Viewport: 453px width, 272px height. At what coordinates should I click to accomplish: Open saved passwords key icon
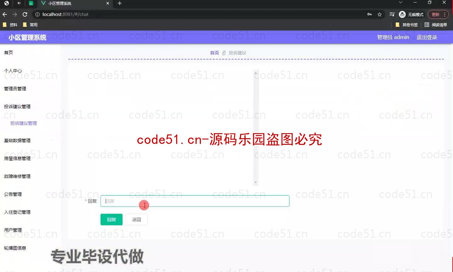[370, 14]
